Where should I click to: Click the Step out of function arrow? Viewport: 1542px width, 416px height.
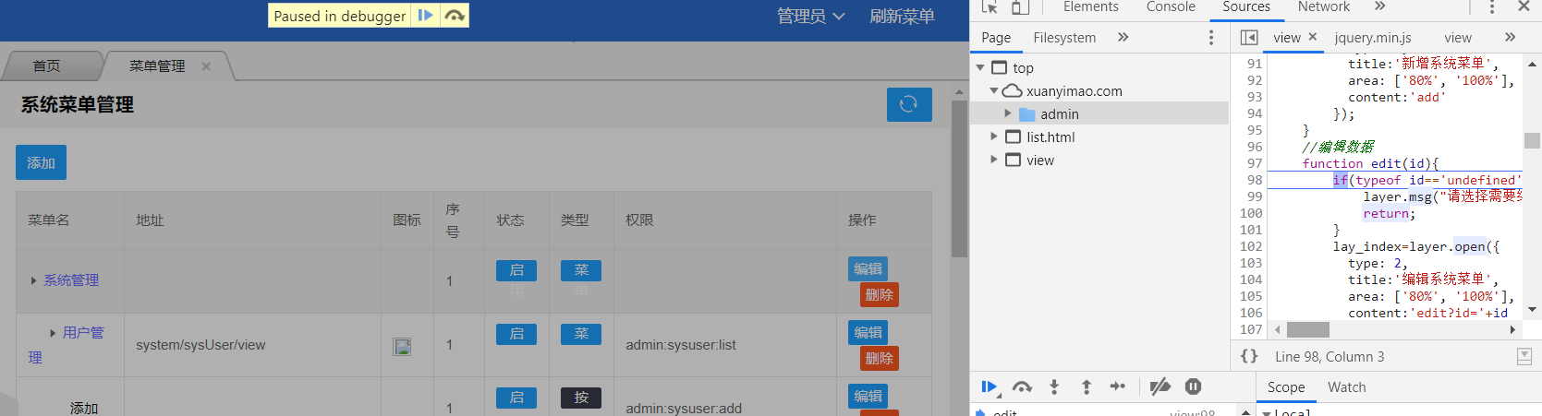pyautogui.click(x=1087, y=387)
